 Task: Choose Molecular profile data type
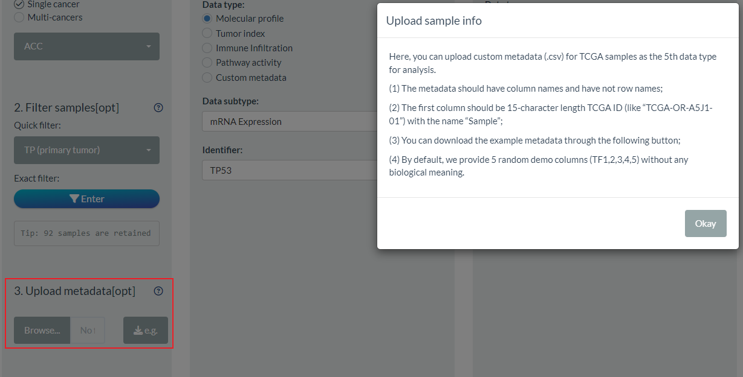click(207, 19)
